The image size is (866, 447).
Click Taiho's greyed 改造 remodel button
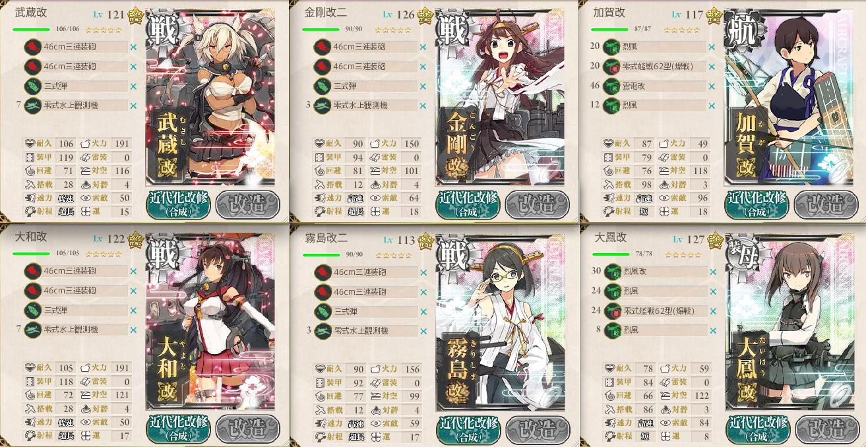827,430
